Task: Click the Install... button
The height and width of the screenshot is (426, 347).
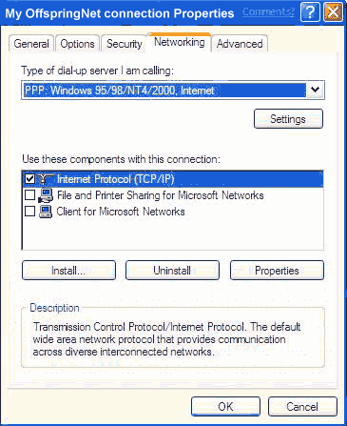Action: [x=68, y=271]
